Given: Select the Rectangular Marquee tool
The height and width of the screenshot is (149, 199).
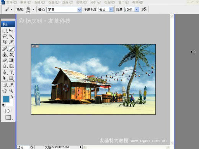Looking at the screenshot, I should [5, 31].
